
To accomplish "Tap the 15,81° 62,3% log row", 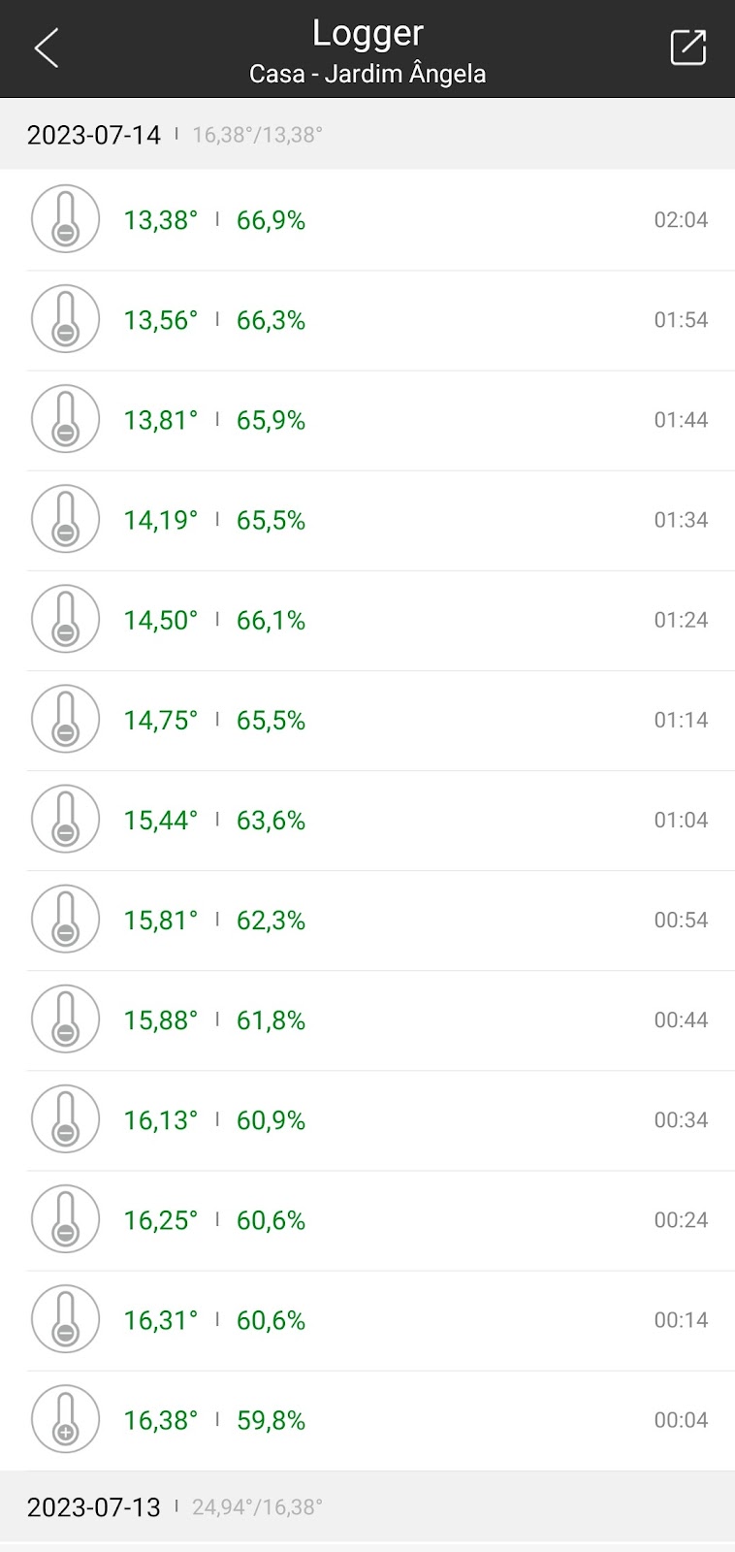I will tap(367, 920).
